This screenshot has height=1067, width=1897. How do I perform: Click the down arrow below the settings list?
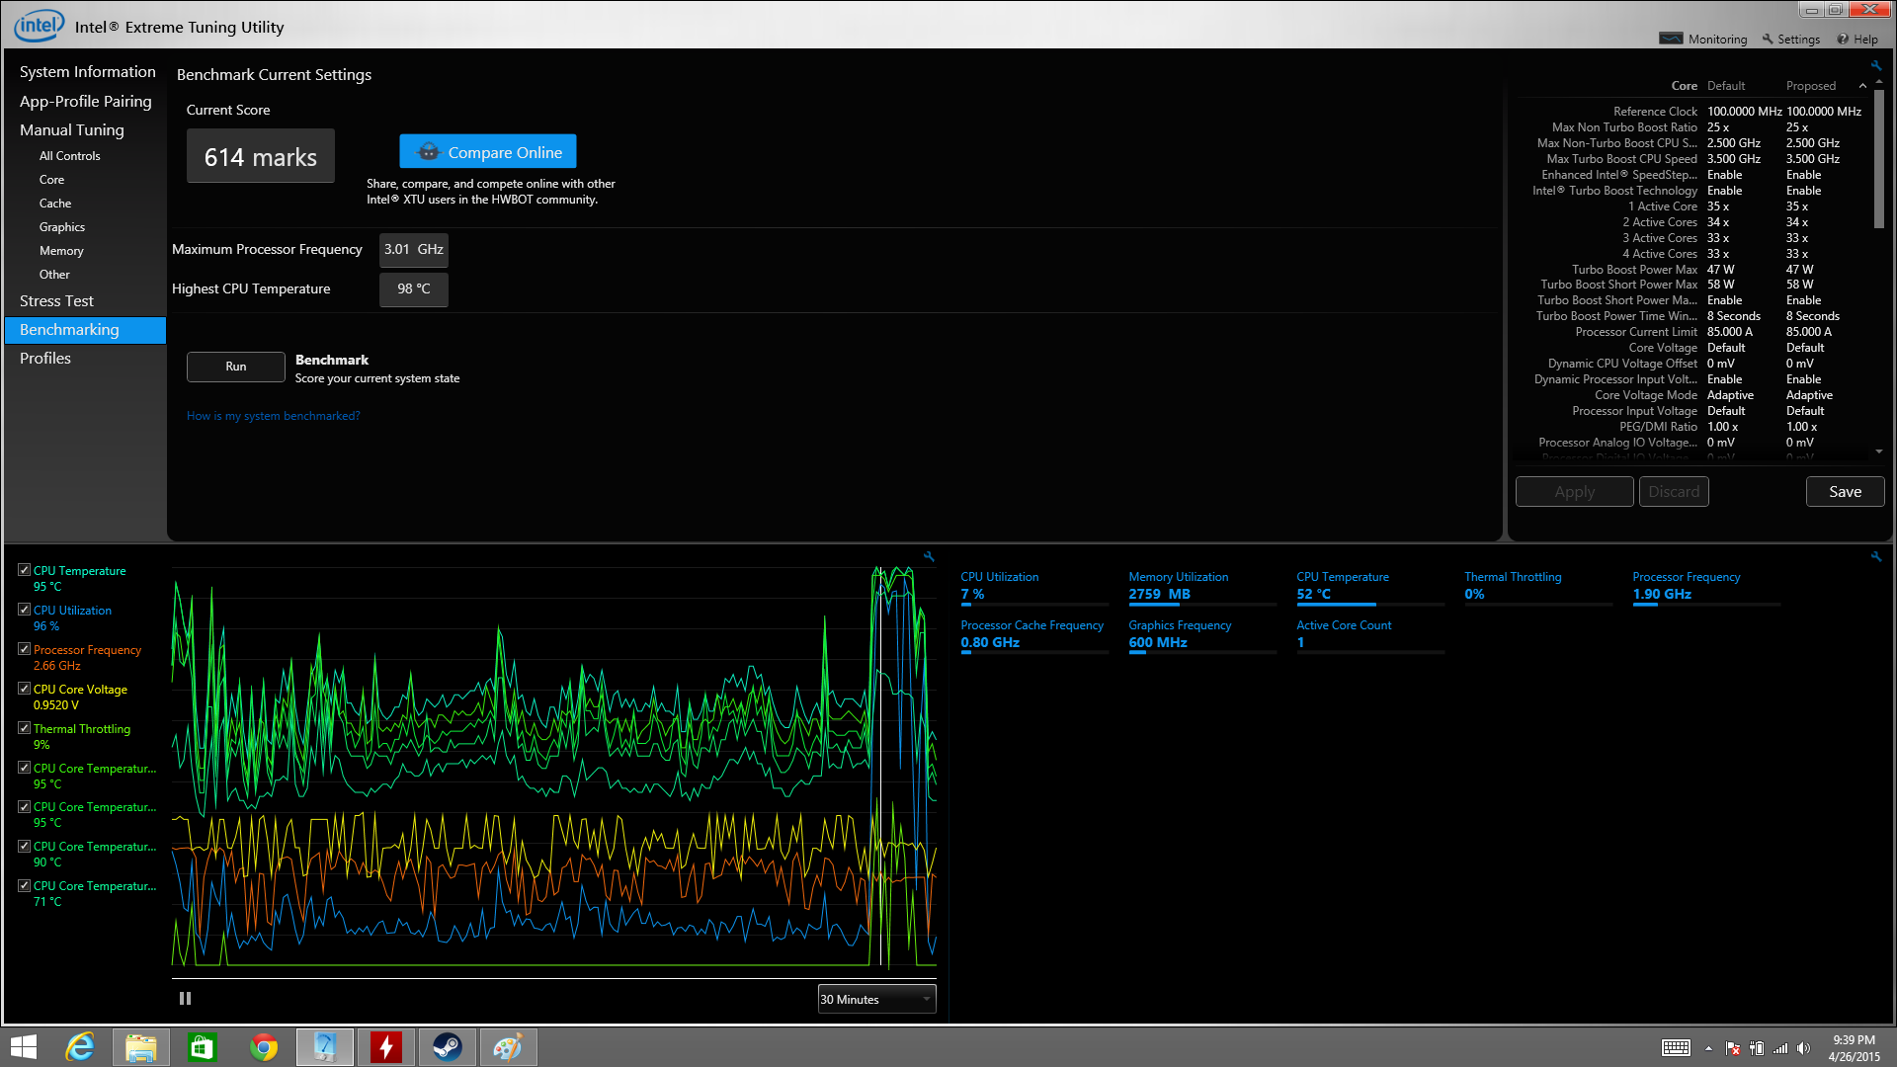coord(1878,451)
